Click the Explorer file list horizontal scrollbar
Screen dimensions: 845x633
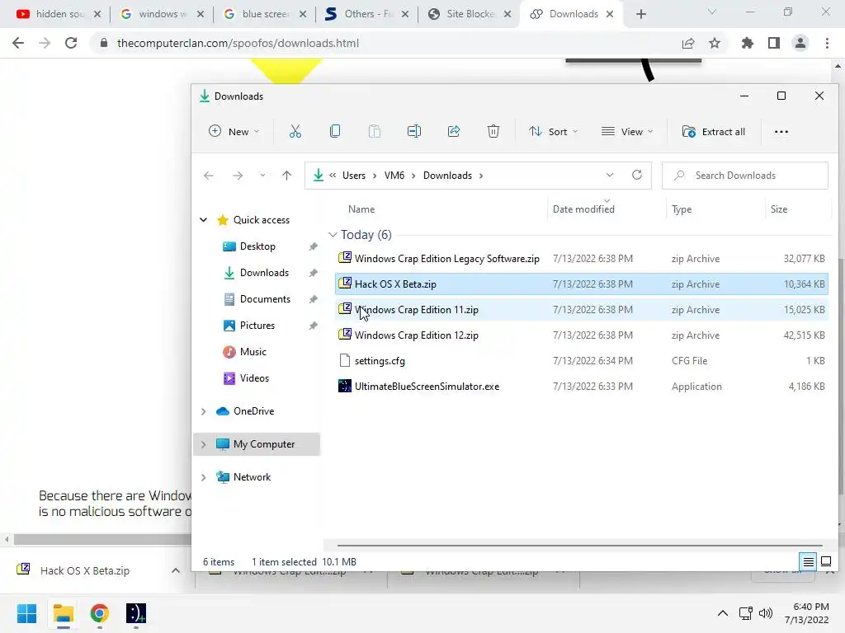coord(580,546)
